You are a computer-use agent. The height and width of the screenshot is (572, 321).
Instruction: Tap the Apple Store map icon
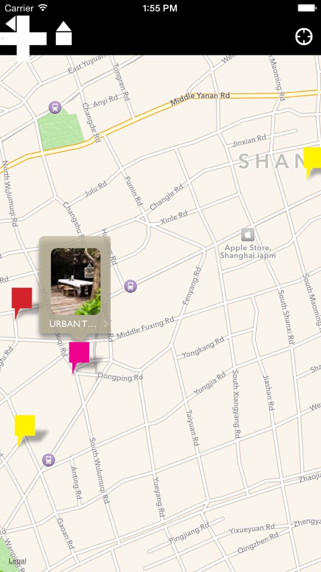(248, 235)
